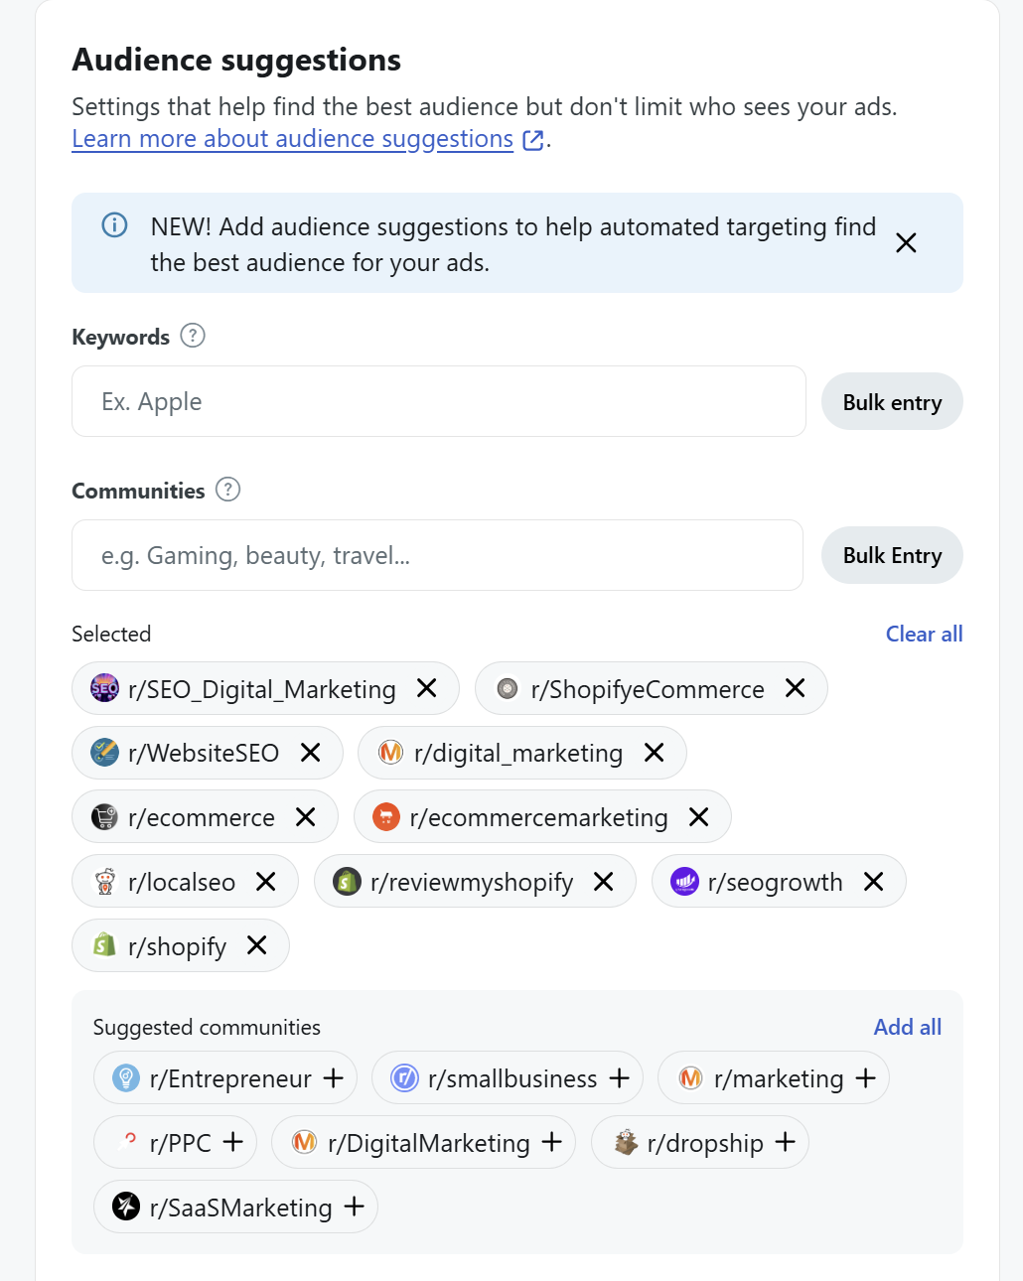Remove r/SEO_Digital_Marketing from selected communities
1023x1281 pixels.
(427, 688)
